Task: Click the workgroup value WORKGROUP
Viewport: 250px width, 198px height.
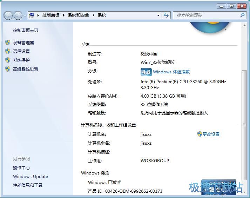Action: [155, 161]
